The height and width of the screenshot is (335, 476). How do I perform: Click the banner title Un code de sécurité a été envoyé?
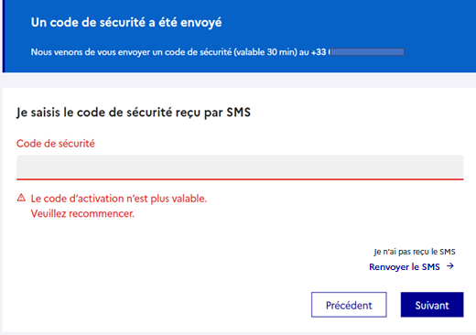(x=126, y=23)
